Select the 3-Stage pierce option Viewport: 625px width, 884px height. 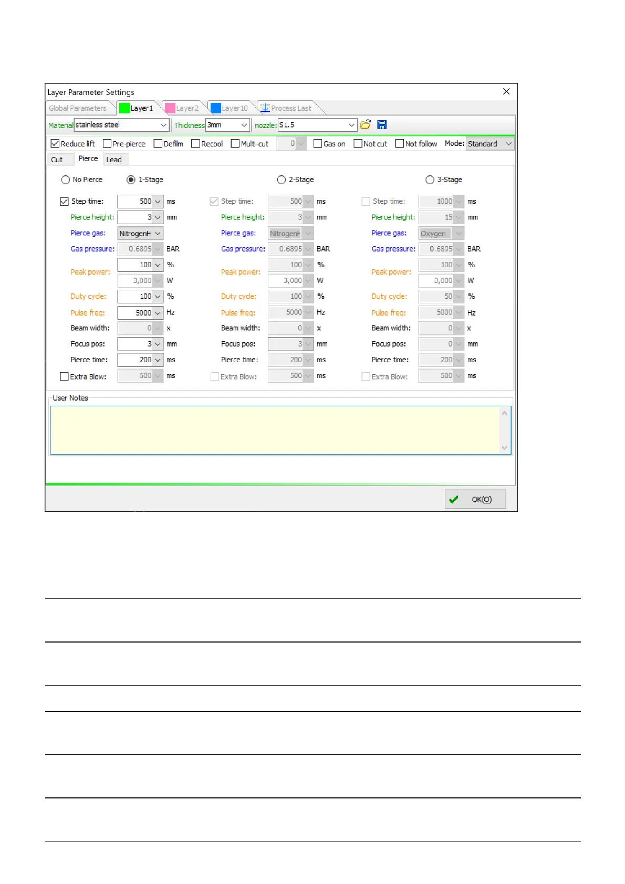430,180
